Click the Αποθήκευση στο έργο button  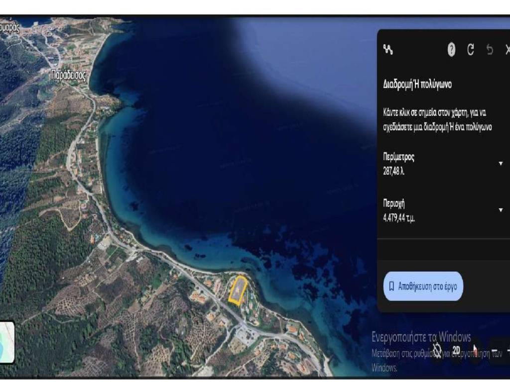(x=423, y=286)
